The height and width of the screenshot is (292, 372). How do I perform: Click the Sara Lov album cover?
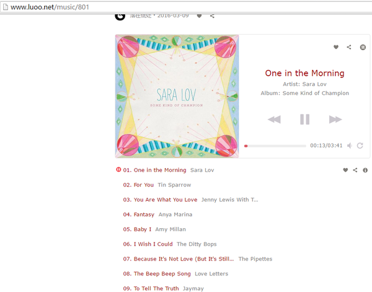177,96
